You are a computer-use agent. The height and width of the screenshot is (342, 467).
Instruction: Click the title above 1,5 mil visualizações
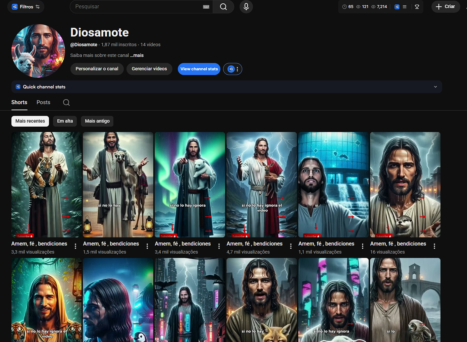pyautogui.click(x=111, y=244)
